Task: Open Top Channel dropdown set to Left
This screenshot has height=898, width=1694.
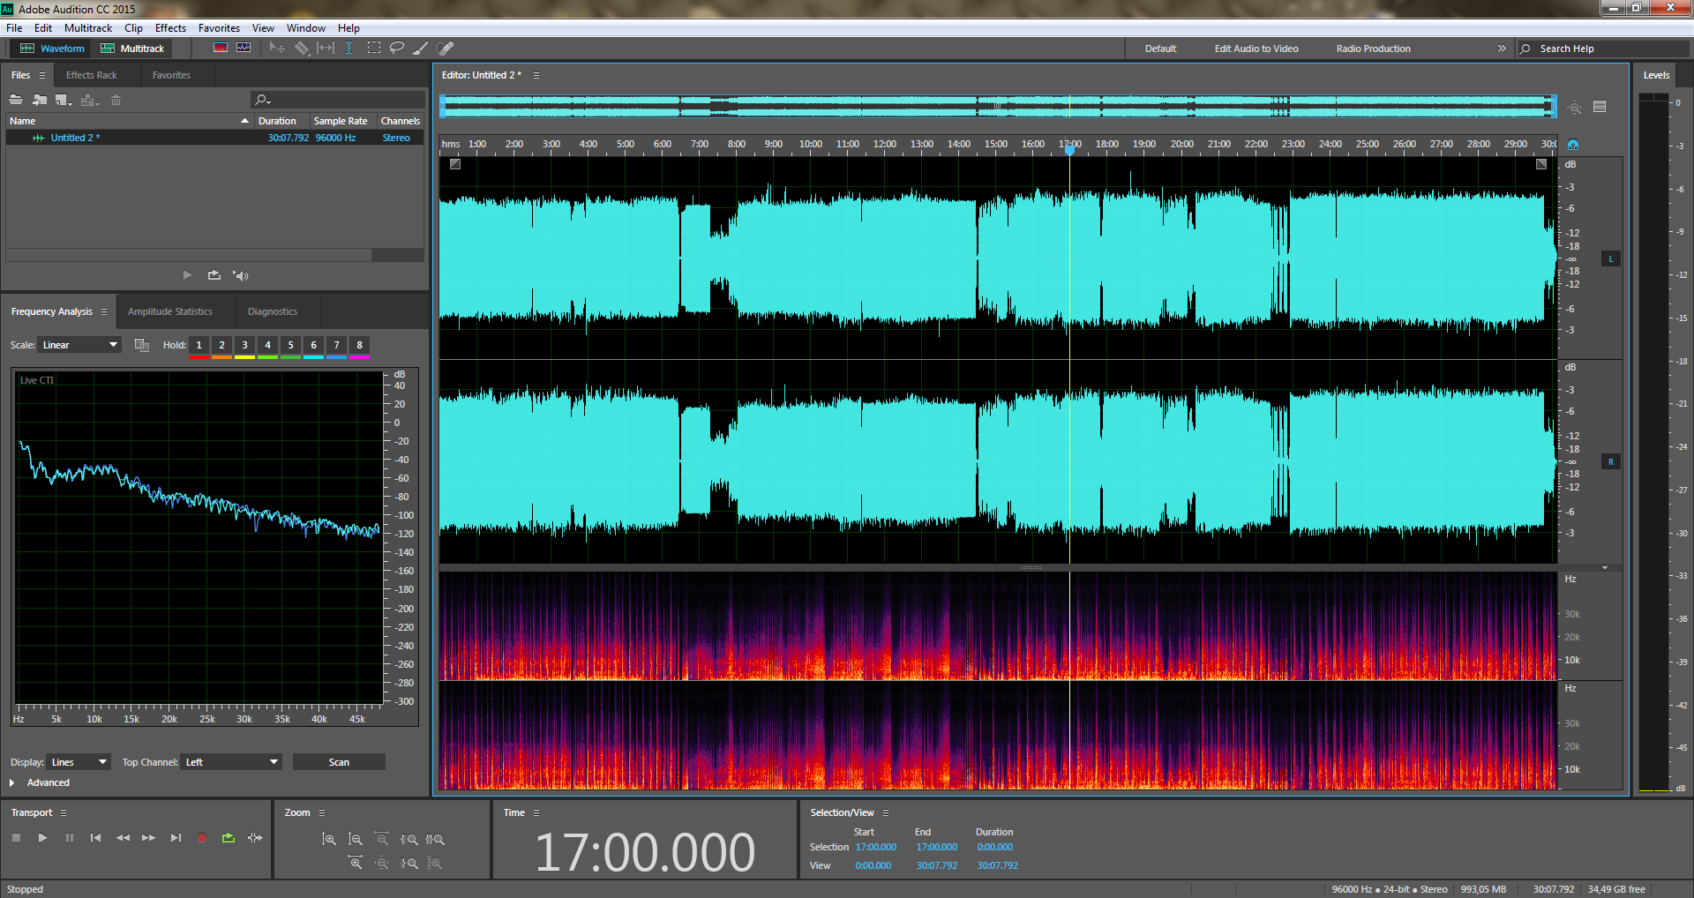Action: coord(232,762)
